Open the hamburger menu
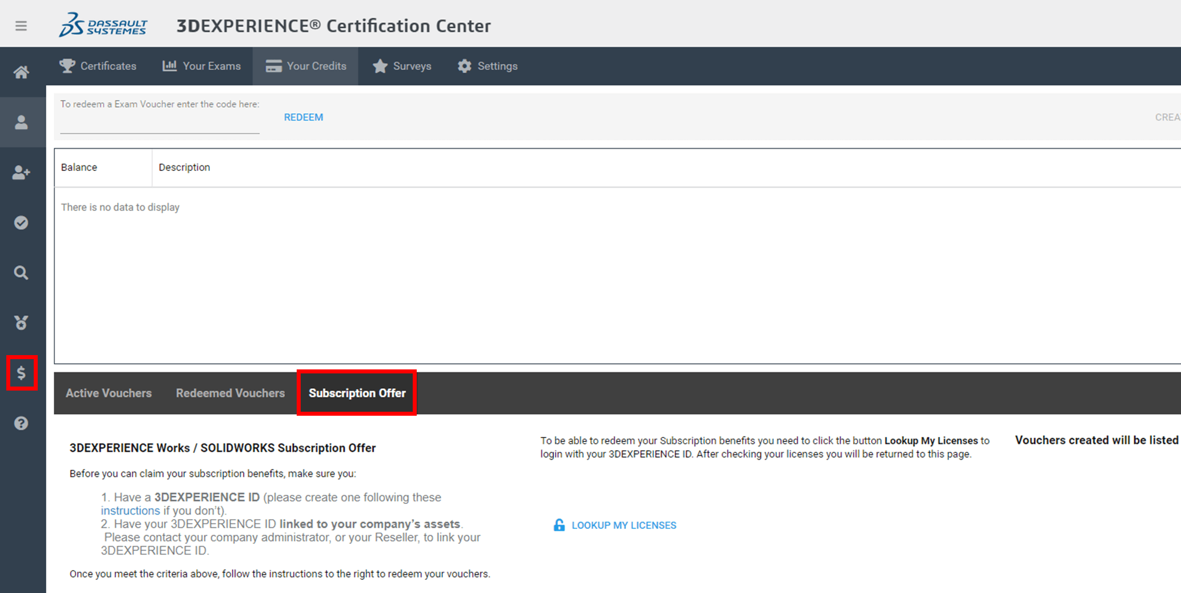 (21, 26)
